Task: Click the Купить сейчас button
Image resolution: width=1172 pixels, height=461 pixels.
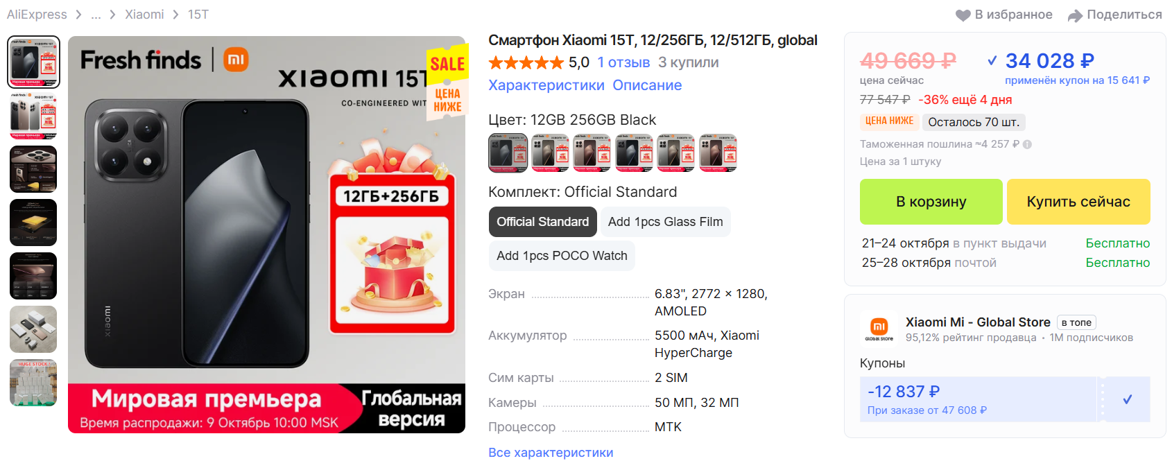Action: [x=1078, y=202]
